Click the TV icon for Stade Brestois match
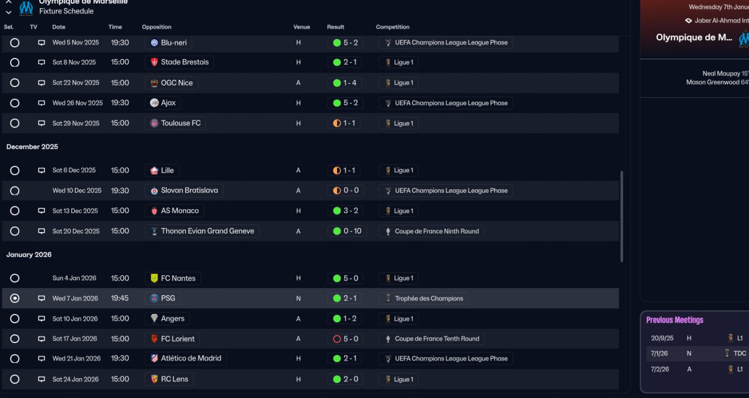This screenshot has width=749, height=398. click(42, 63)
